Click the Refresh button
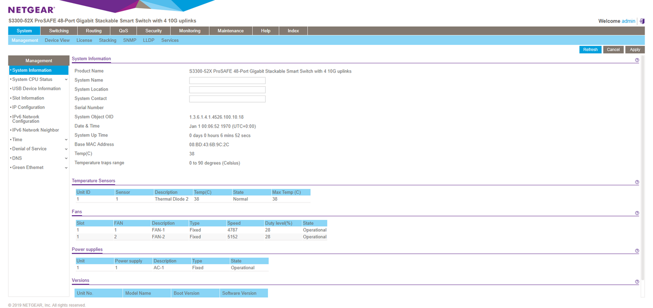653x308 pixels. pyautogui.click(x=590, y=50)
